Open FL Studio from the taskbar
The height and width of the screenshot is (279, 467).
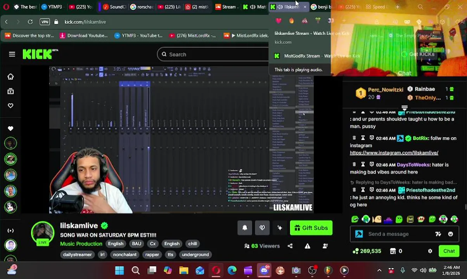coord(328,270)
